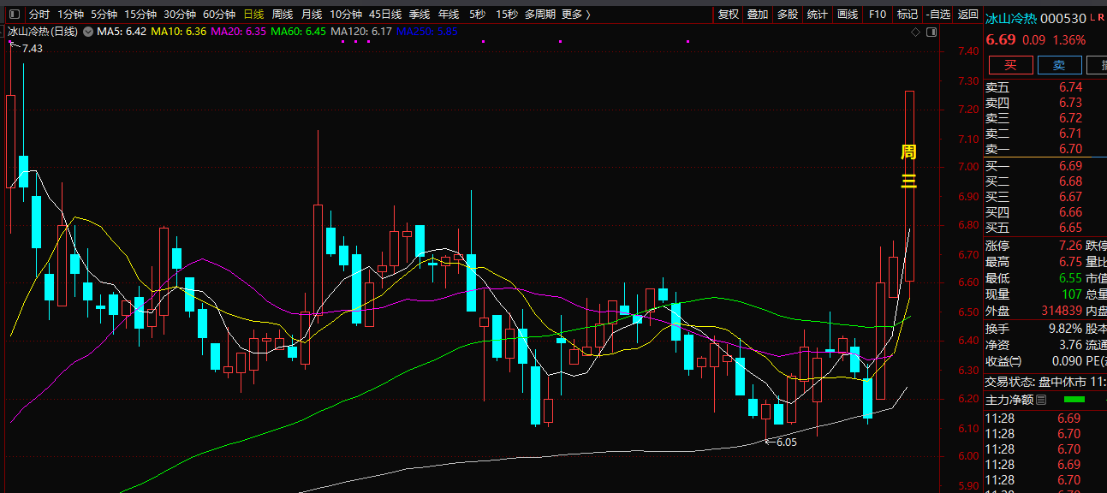Toggle the left sidebar panel icon
This screenshot has height=493, width=1107.
[14, 14]
